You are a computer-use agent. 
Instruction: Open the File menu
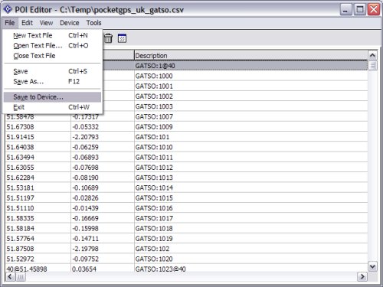[x=10, y=23]
